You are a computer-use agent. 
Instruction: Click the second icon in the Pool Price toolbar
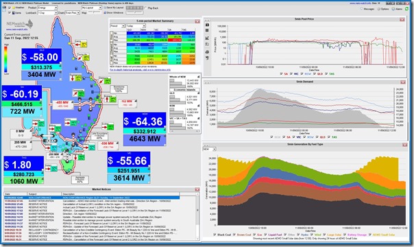(207, 31)
